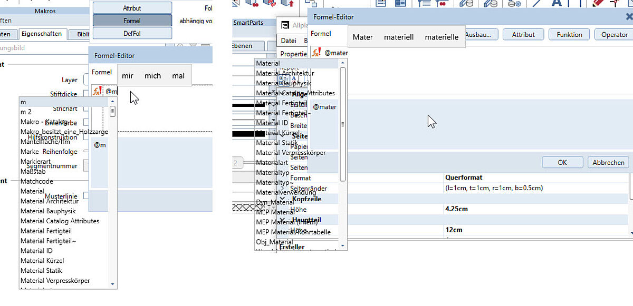
Task: Click the Allplan report window icon
Action: point(285,25)
